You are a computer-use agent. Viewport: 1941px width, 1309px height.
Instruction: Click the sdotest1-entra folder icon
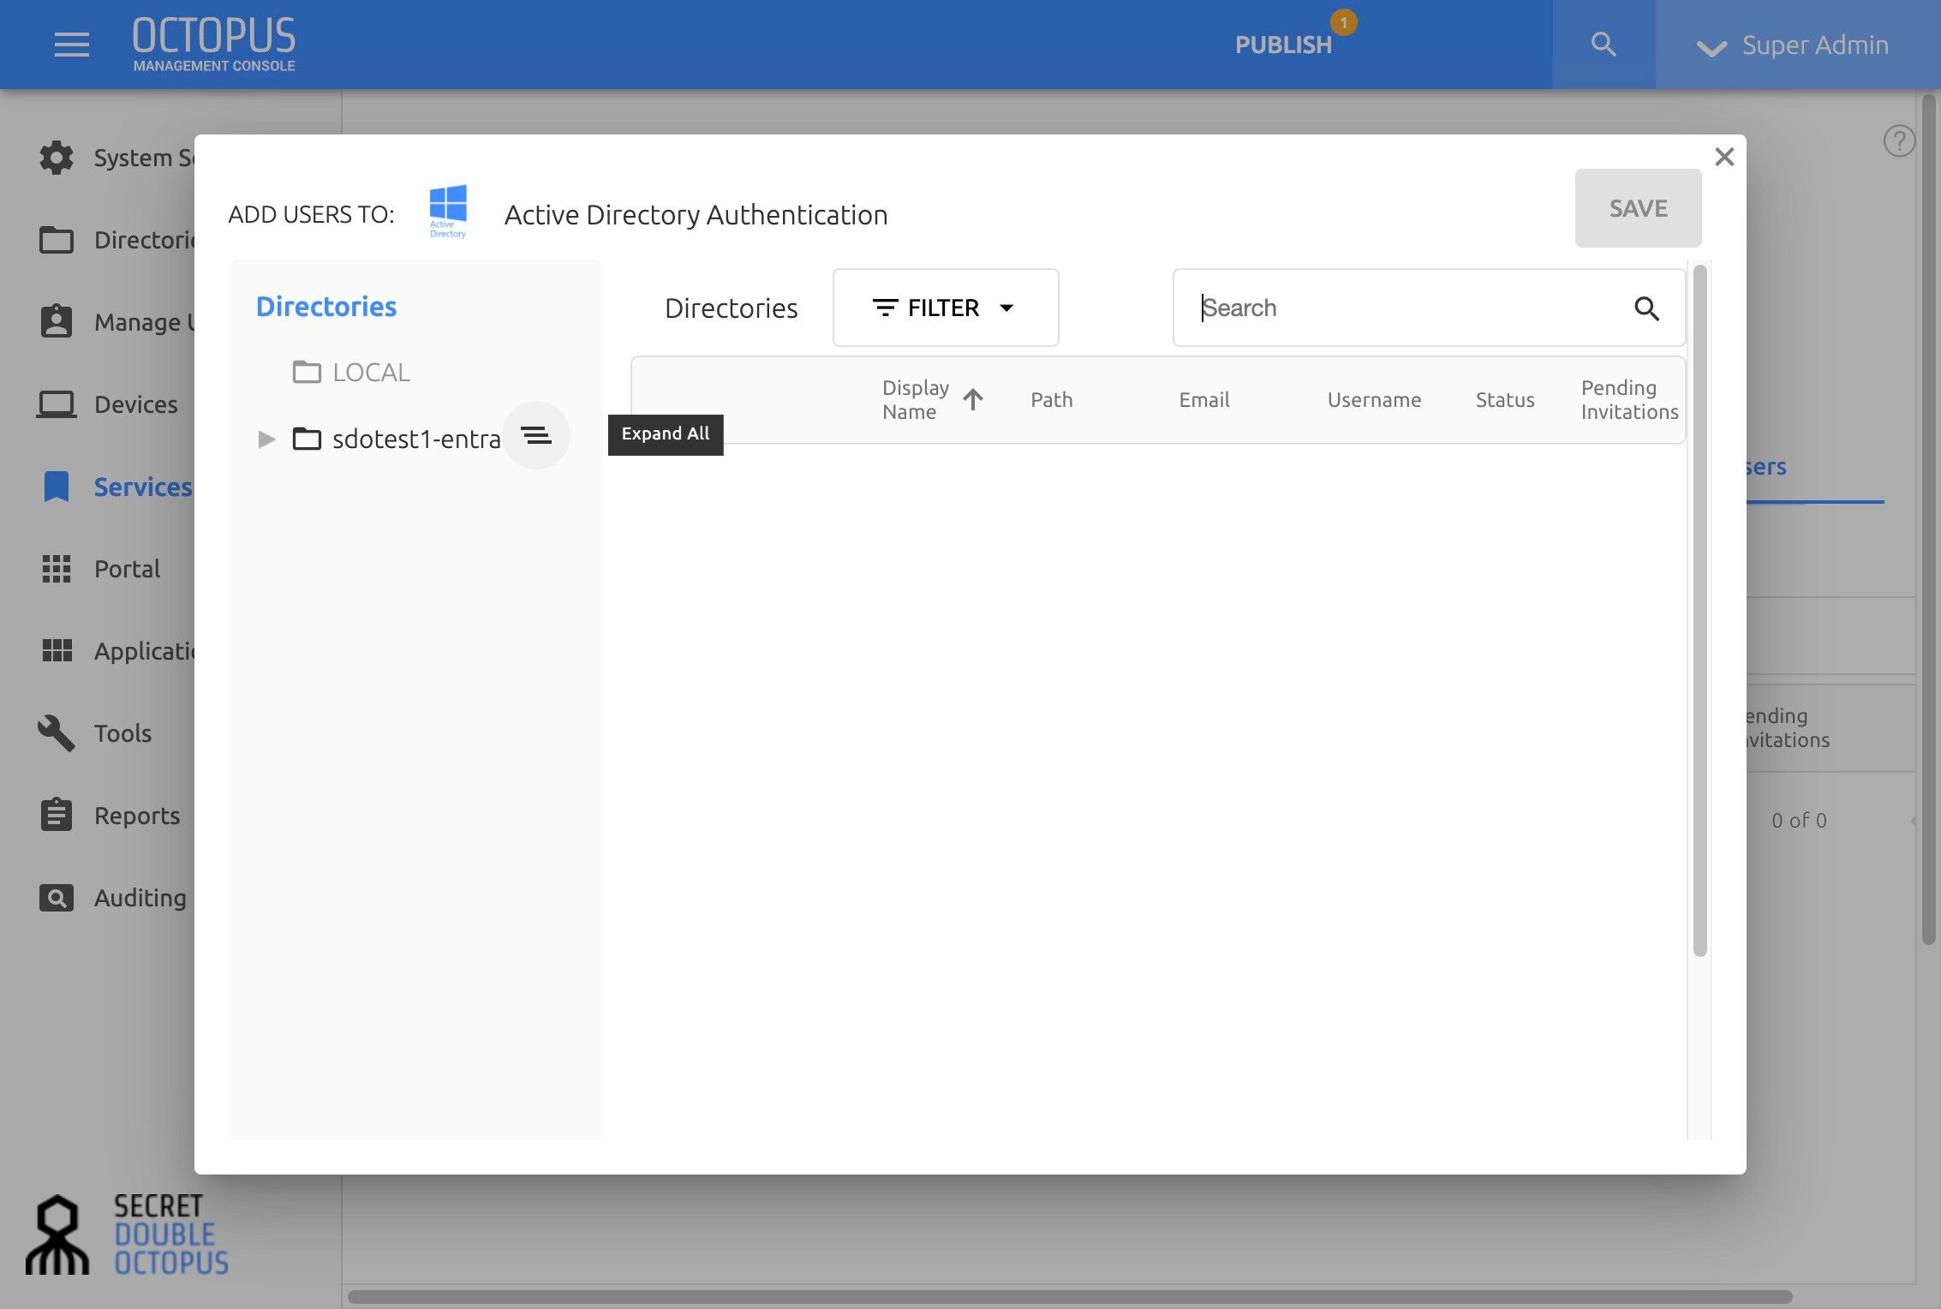307,439
